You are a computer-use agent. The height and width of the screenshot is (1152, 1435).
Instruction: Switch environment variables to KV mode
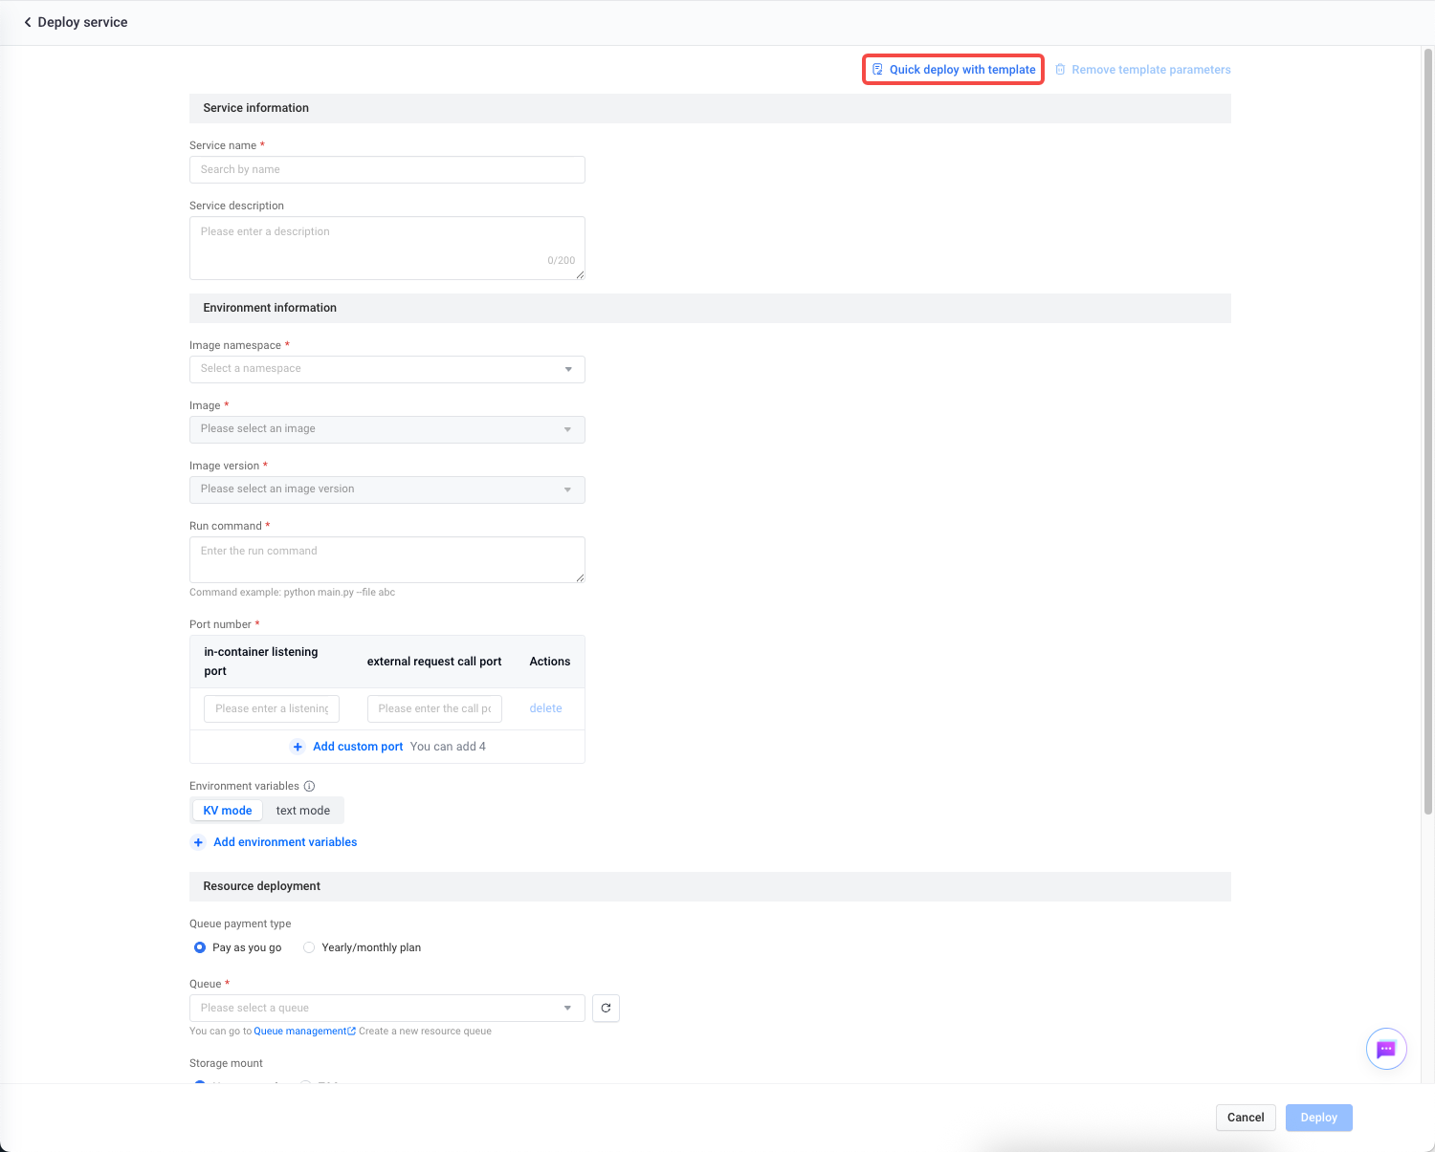(x=228, y=811)
